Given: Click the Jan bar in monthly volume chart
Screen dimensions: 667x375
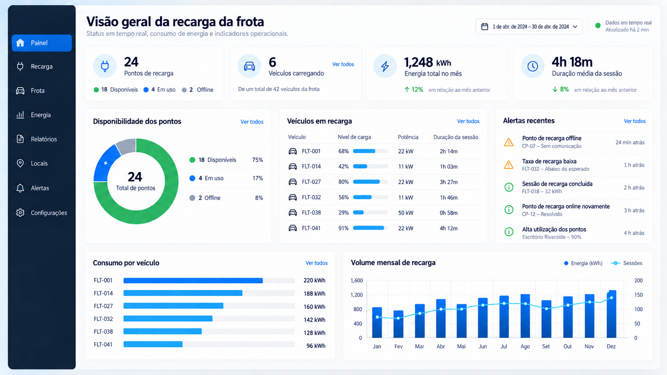Looking at the screenshot, I should [x=377, y=322].
